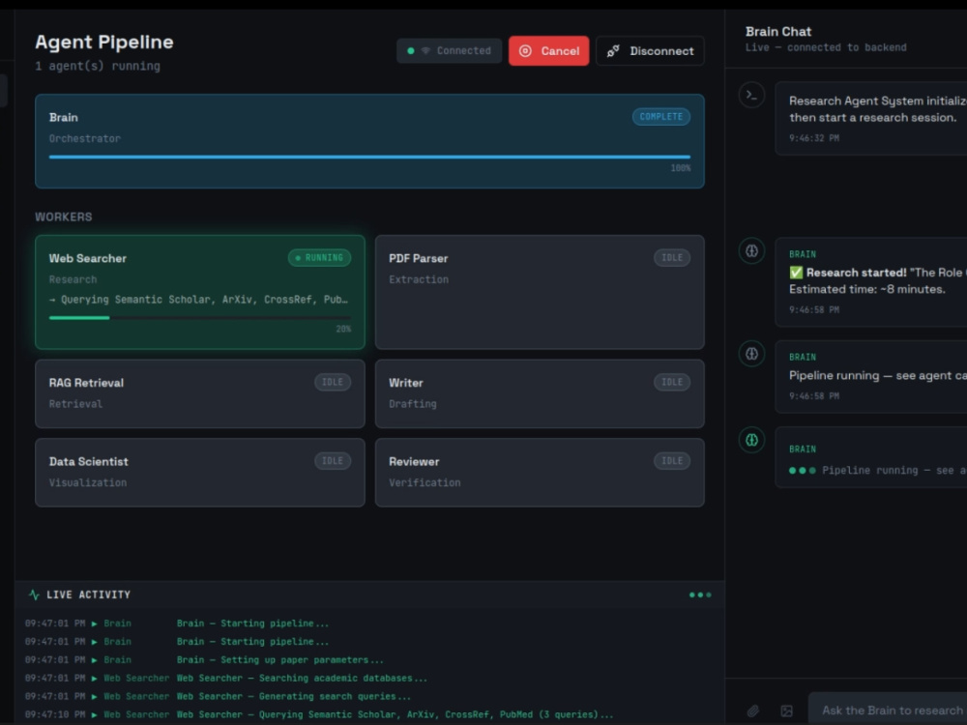Click the IDLE badge on RAG Retrieval
Screen dimensions: 967x725
(x=333, y=382)
